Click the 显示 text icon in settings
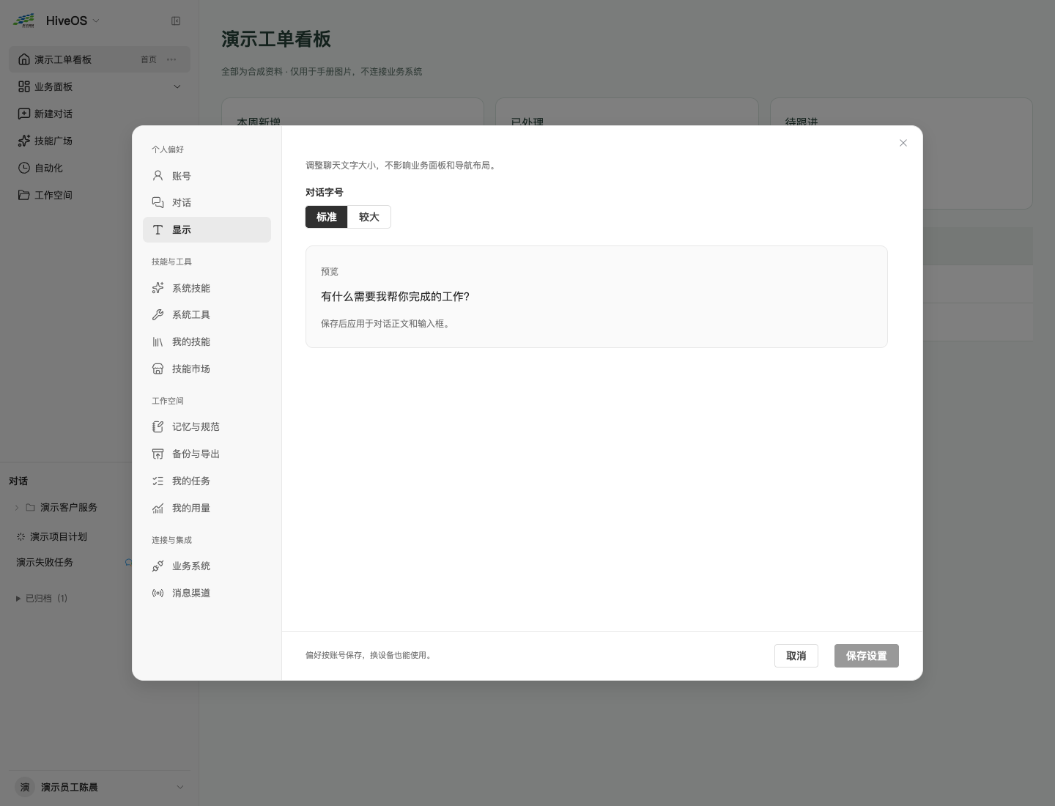Image resolution: width=1055 pixels, height=806 pixels. click(158, 229)
